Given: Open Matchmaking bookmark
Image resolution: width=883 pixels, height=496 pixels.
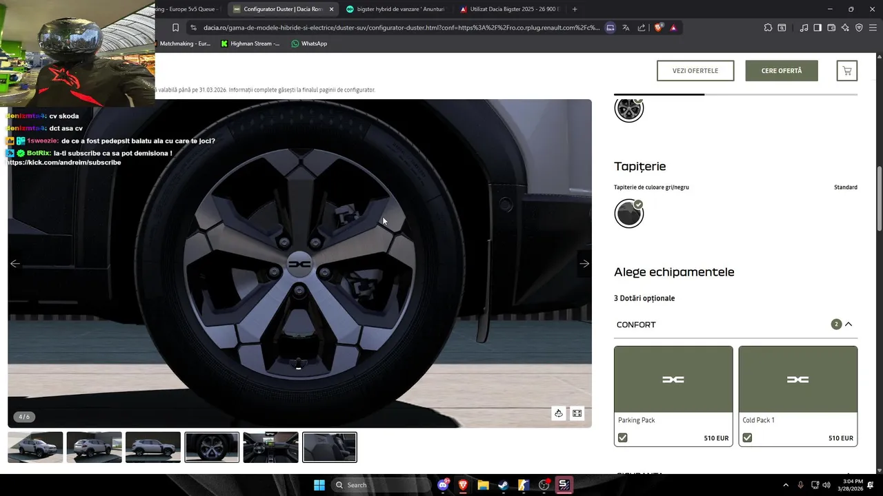Looking at the screenshot, I should [183, 43].
